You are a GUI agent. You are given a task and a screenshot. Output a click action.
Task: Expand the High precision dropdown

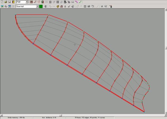click(x=27, y=2)
